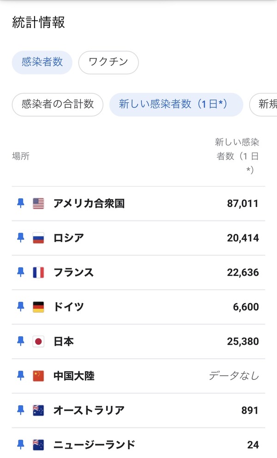This screenshot has height=458, width=277.
Task: Select the 感染者数 tab chip
Action: click(x=42, y=62)
